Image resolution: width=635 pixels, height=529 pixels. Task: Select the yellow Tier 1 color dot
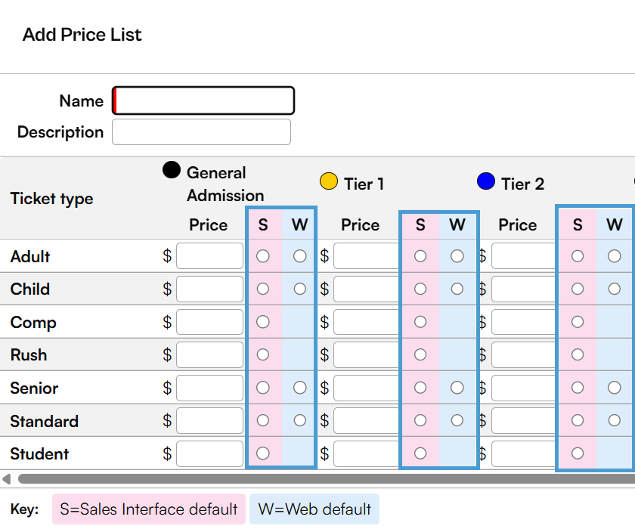[328, 181]
